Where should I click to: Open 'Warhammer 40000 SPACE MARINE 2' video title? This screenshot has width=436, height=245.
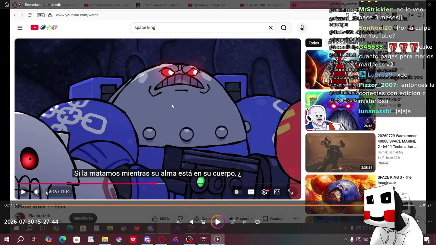click(397, 141)
